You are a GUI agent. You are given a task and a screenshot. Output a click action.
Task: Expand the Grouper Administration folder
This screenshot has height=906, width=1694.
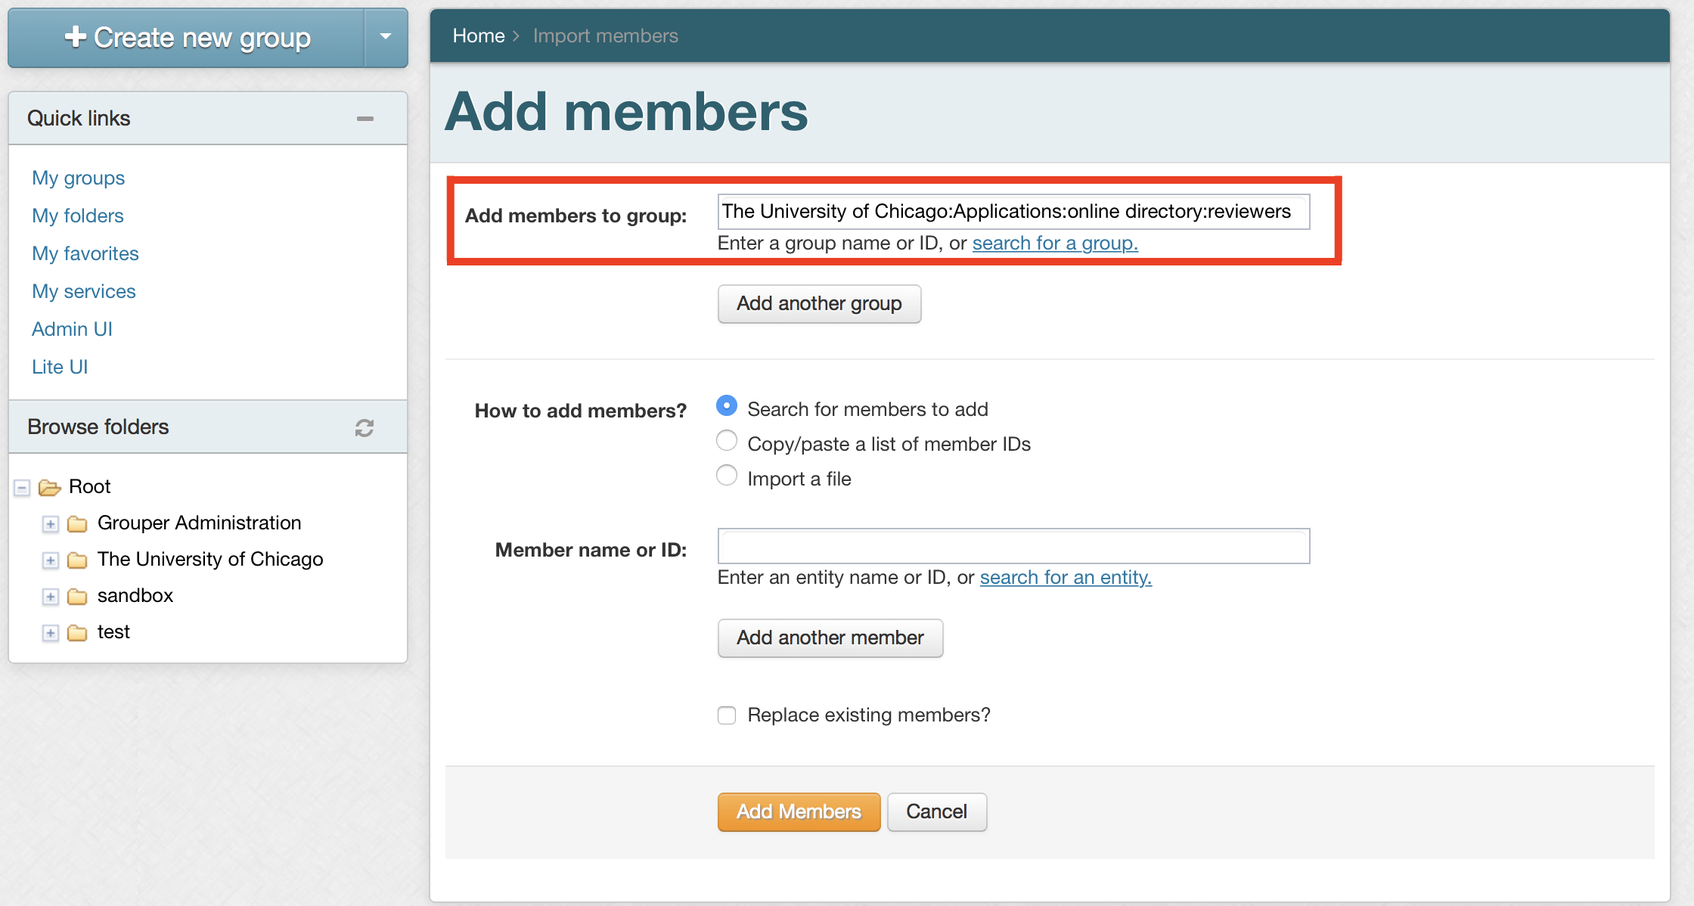[x=51, y=524]
